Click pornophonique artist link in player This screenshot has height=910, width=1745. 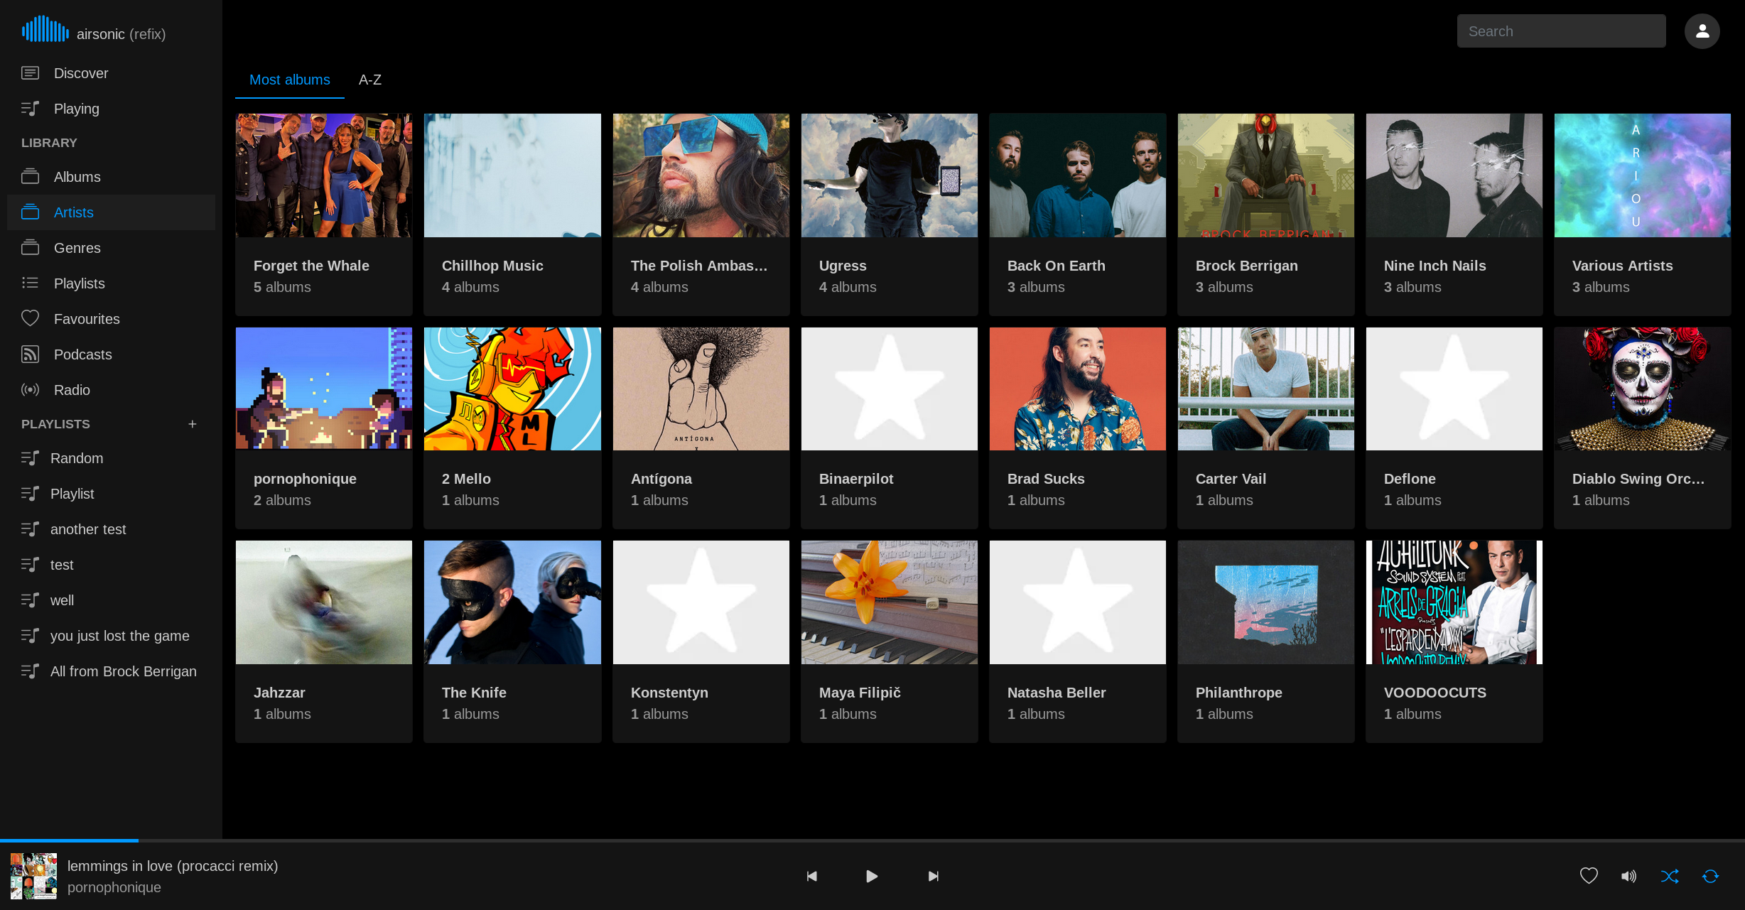pyautogui.click(x=114, y=887)
